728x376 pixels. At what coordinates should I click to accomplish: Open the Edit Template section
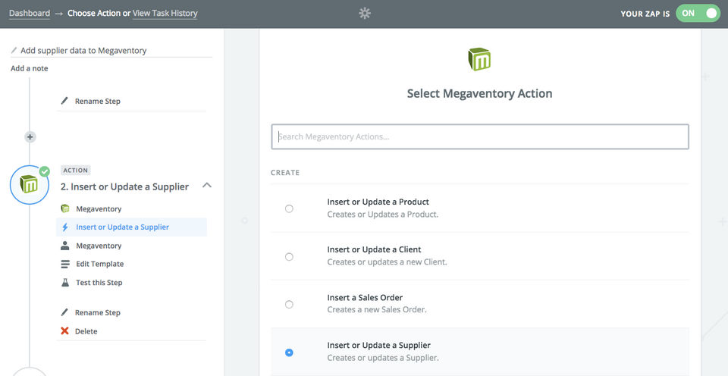point(99,264)
